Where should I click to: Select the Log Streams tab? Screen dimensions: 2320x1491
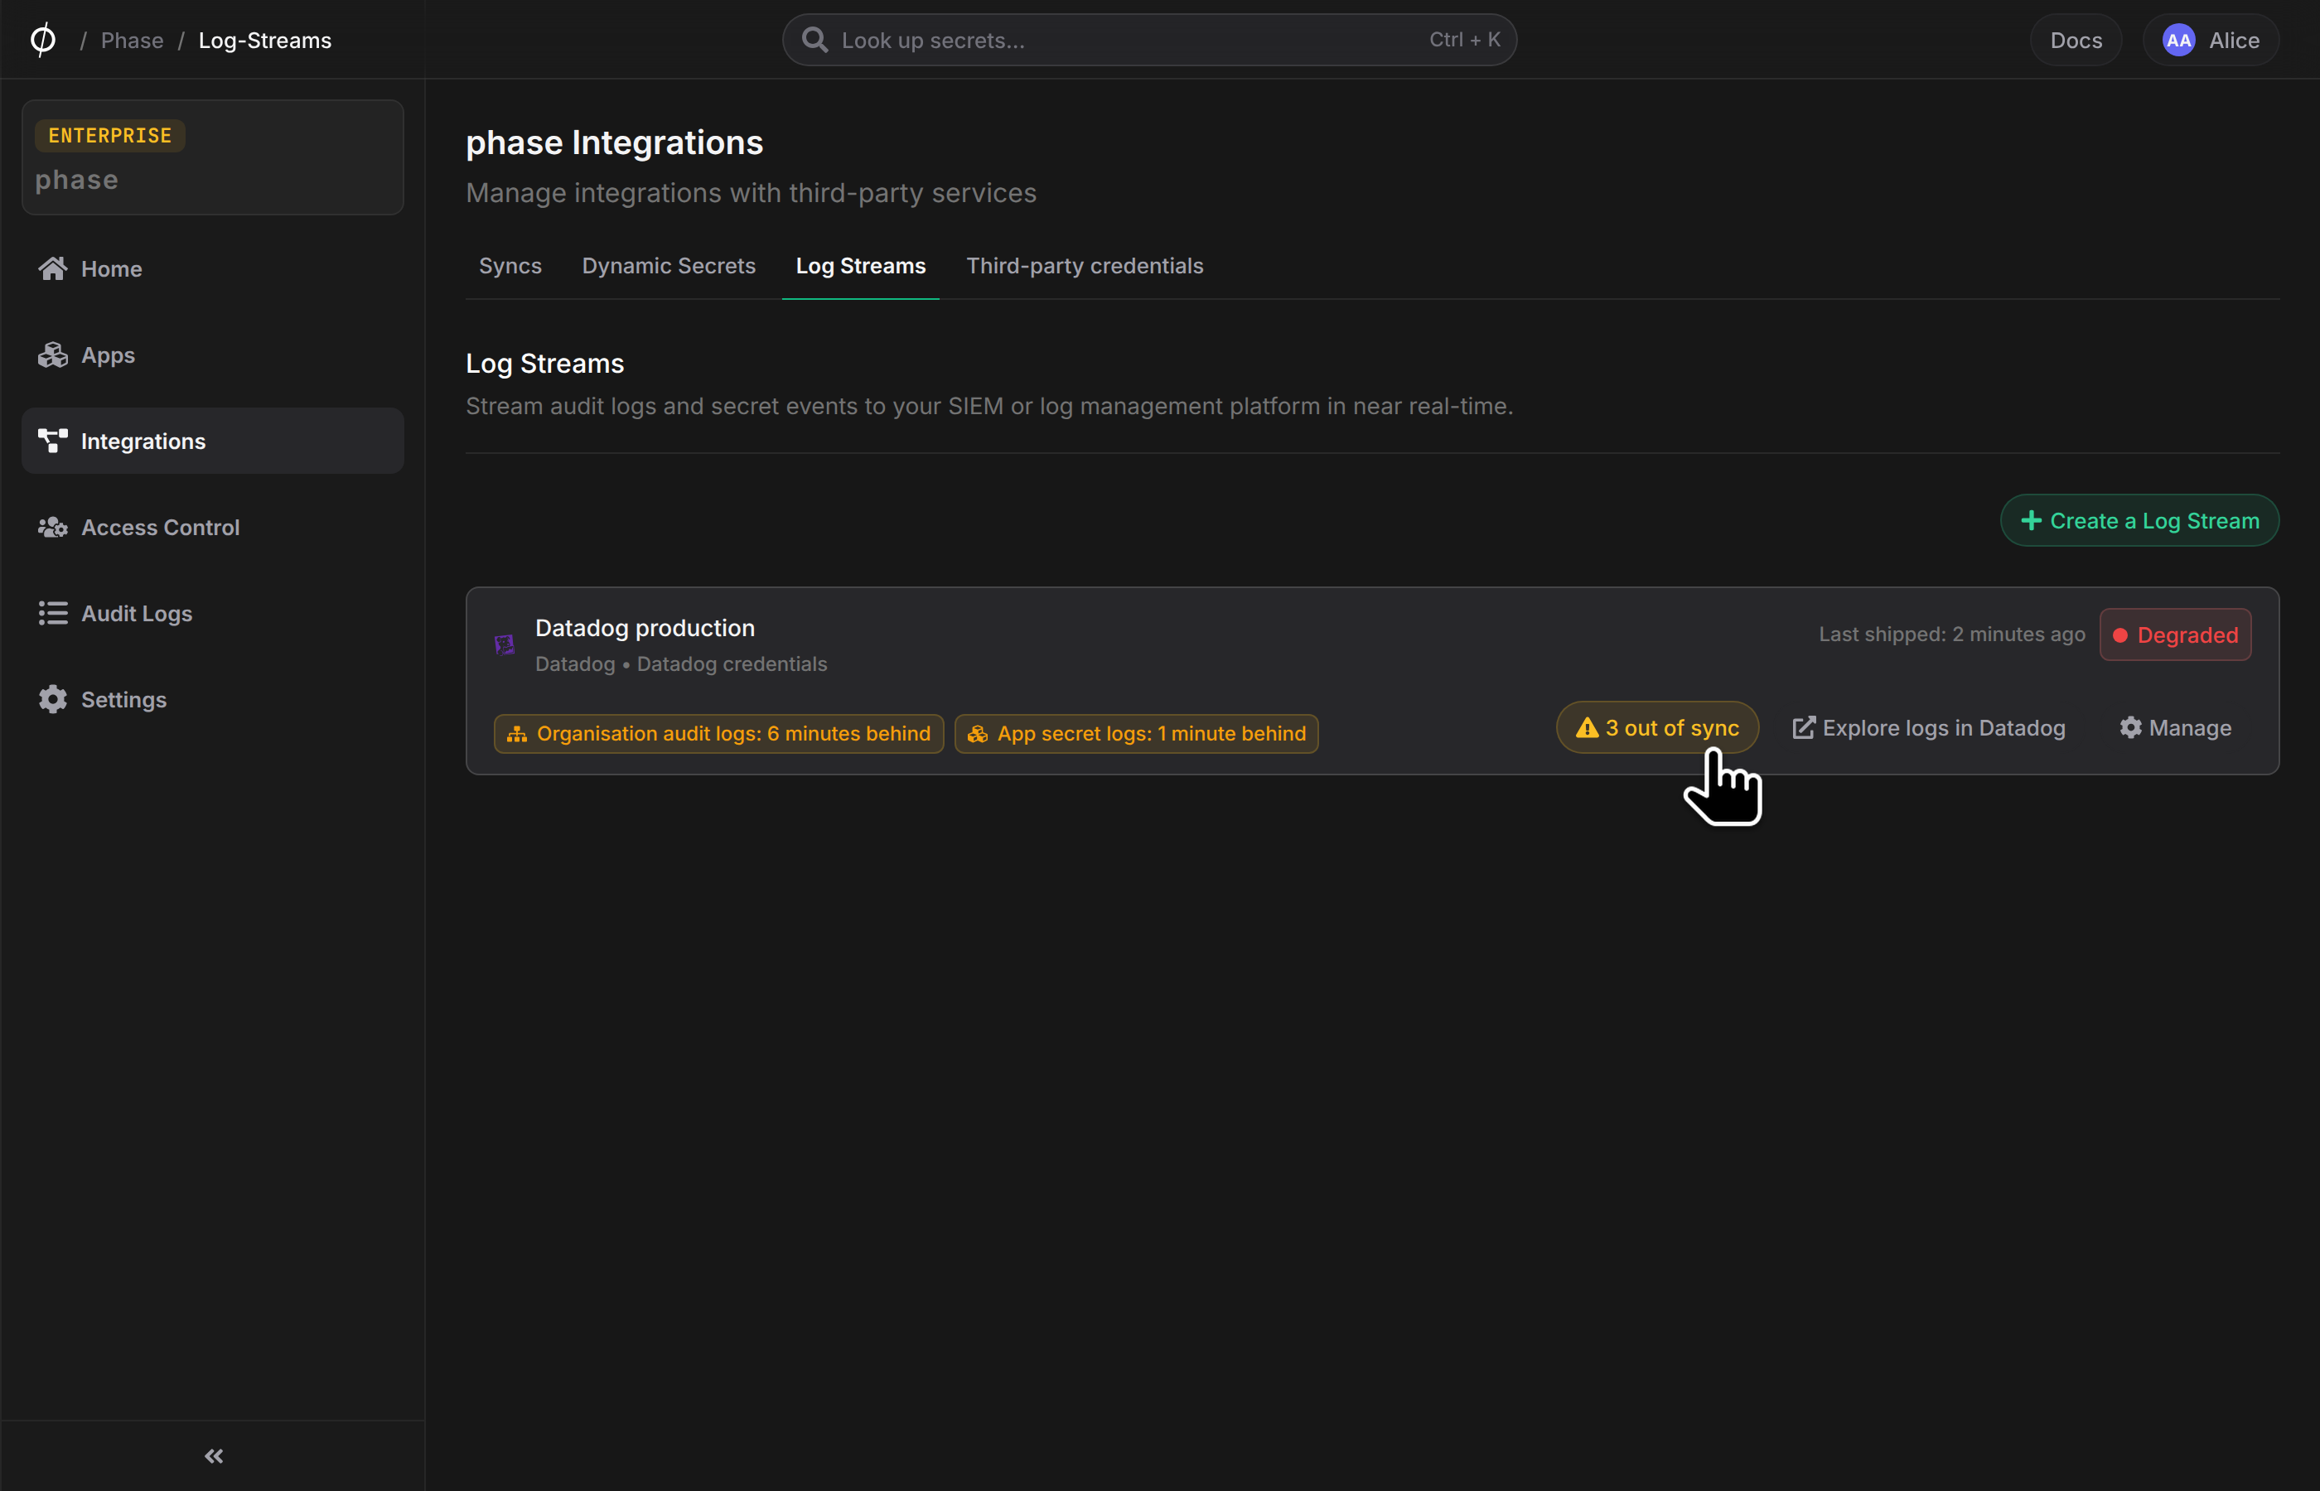pos(860,265)
